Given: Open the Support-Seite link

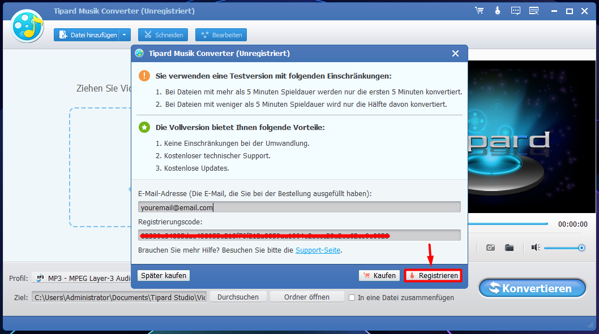Looking at the screenshot, I should coord(318,250).
